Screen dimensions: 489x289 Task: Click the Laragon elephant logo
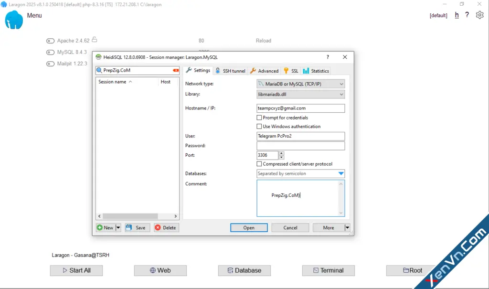(x=14, y=20)
